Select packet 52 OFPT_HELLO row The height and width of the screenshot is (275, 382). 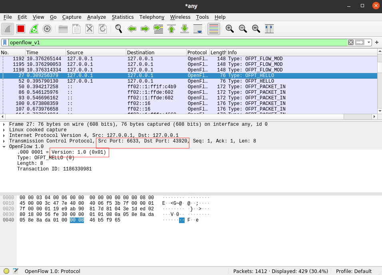(x=189, y=81)
